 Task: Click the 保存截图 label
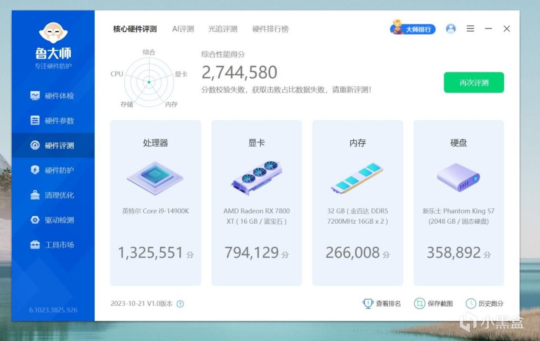[x=440, y=304]
